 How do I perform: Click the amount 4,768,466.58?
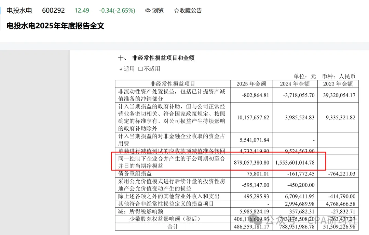(341, 204)
